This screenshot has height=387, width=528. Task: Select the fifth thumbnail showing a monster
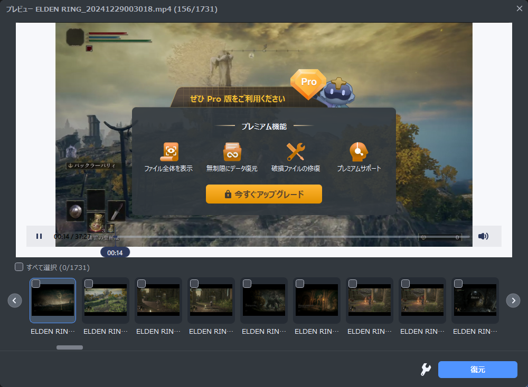pos(264,300)
